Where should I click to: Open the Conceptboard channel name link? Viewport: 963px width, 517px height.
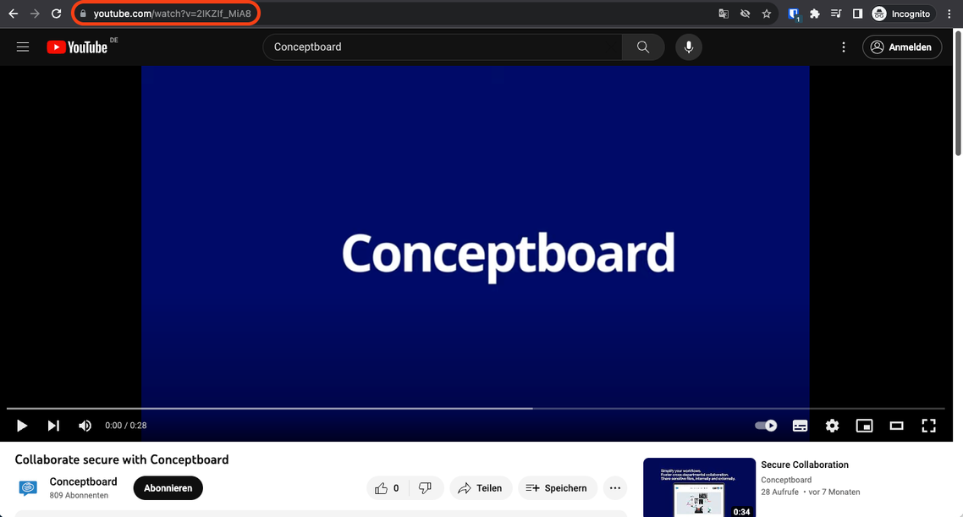click(x=84, y=481)
